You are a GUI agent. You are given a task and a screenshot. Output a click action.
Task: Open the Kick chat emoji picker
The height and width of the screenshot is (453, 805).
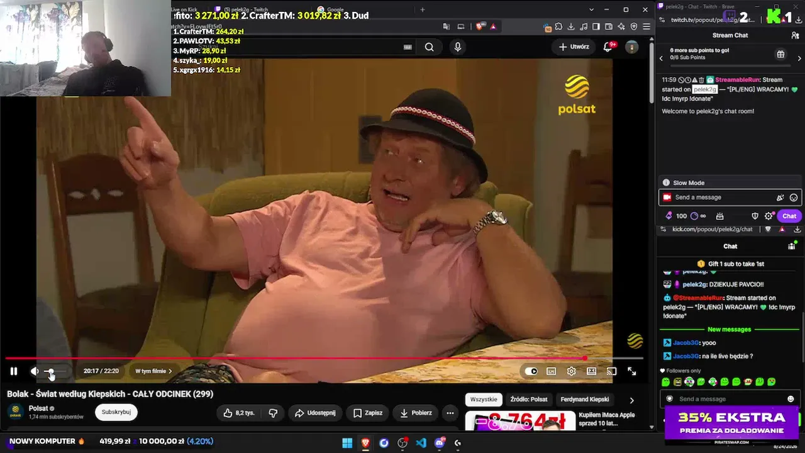pyautogui.click(x=791, y=399)
